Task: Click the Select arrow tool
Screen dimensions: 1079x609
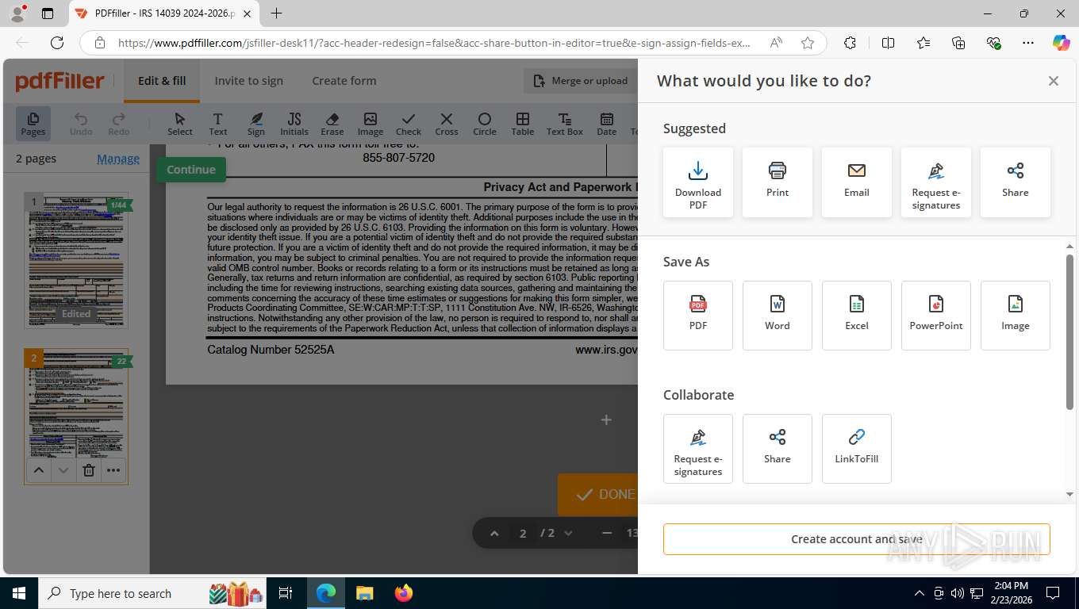Action: coord(180,124)
